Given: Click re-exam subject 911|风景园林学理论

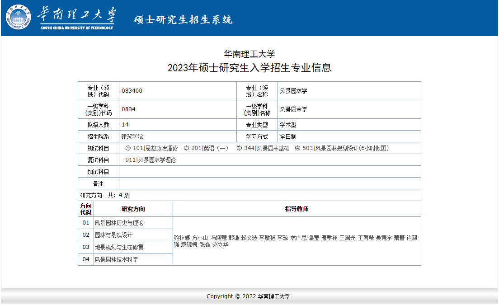Looking at the screenshot, I should (151, 160).
